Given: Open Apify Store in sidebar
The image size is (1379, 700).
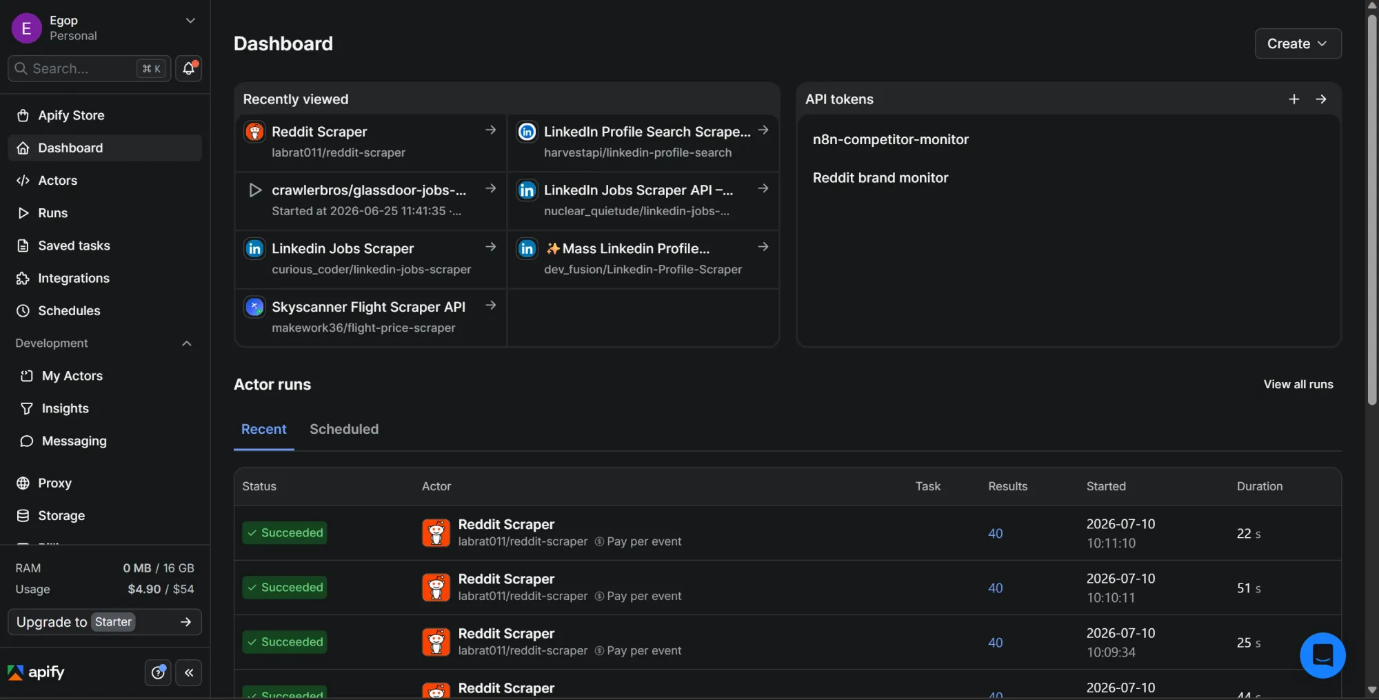Looking at the screenshot, I should pos(104,115).
